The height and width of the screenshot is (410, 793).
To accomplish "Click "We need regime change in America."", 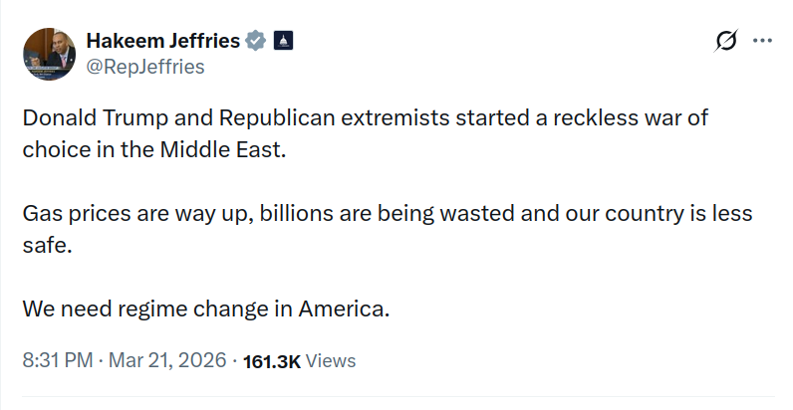I will point(205,308).
